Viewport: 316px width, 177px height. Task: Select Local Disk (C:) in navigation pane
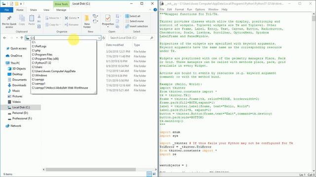click(x=21, y=107)
